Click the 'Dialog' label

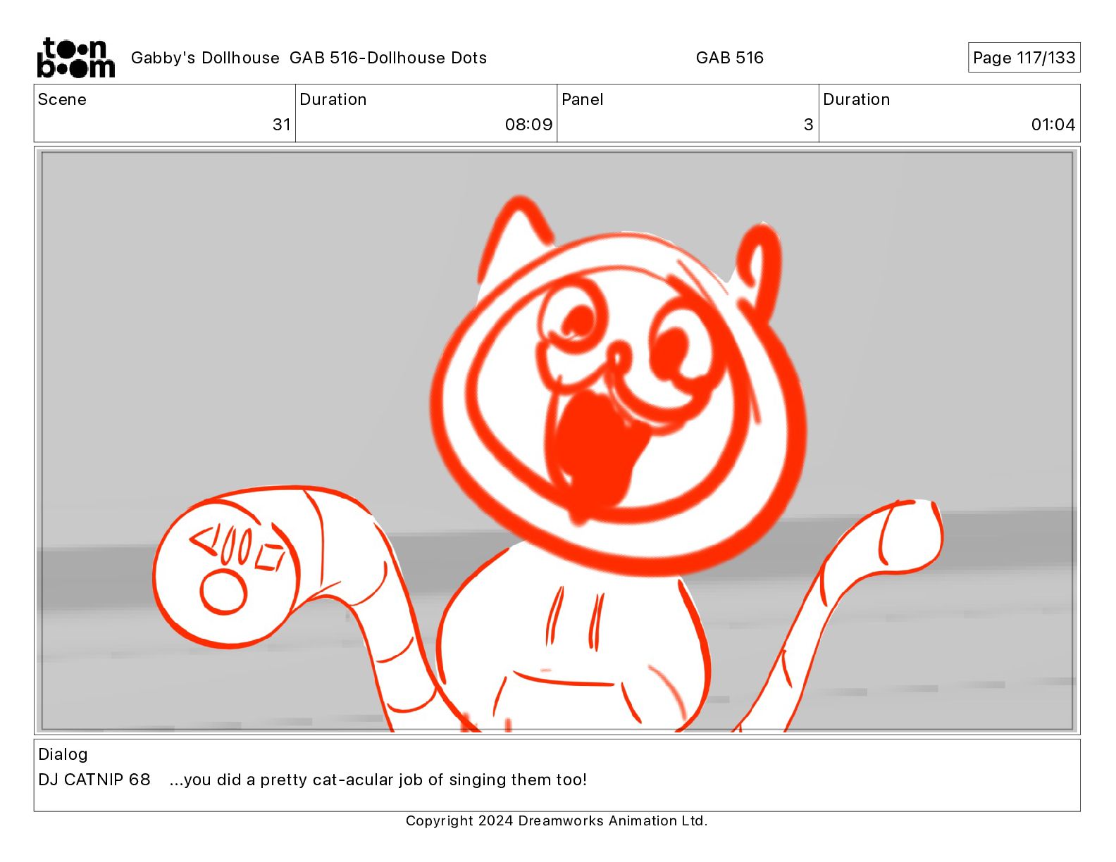point(63,754)
